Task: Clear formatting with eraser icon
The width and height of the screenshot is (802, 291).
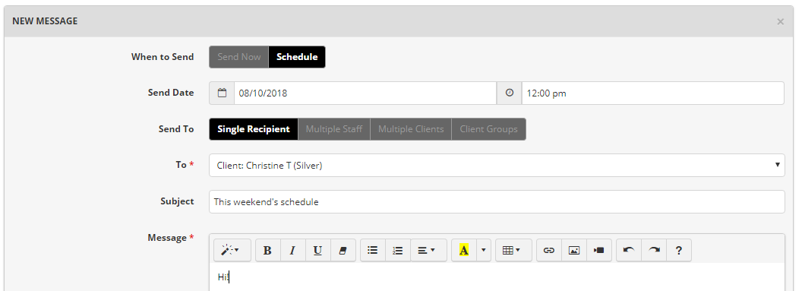Action: [x=343, y=251]
